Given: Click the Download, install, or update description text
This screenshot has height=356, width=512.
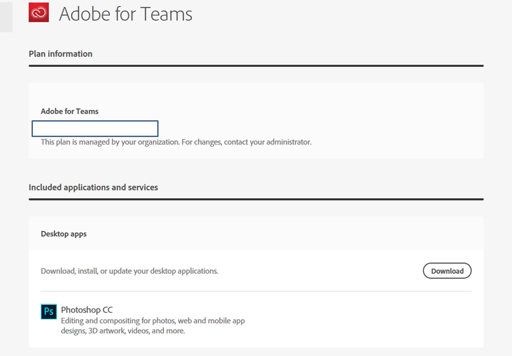Looking at the screenshot, I should click(x=130, y=271).
